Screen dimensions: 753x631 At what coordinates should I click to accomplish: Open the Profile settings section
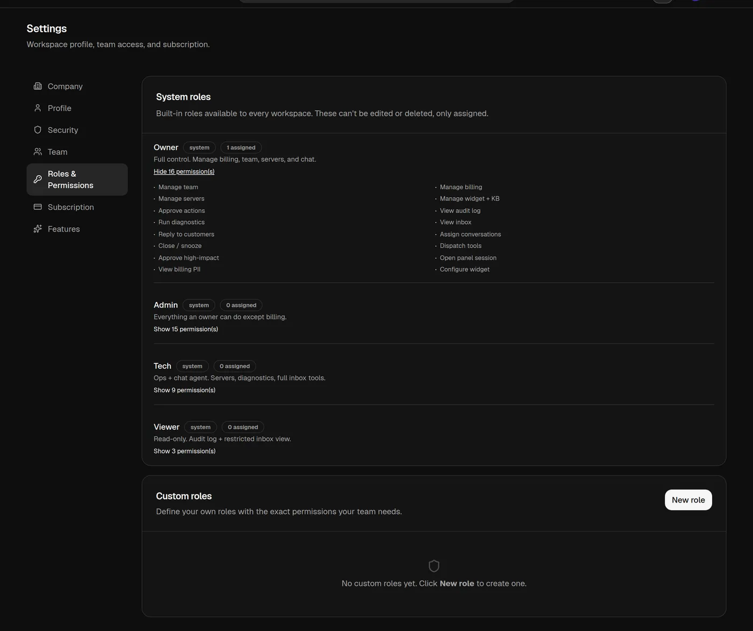(77, 108)
